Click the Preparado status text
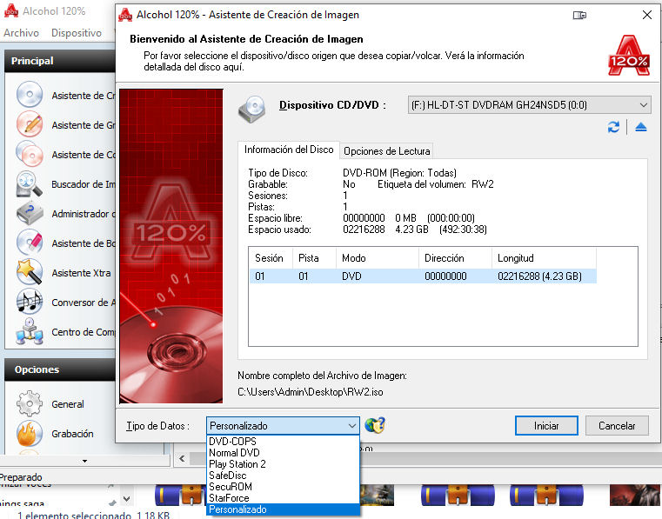This screenshot has width=662, height=519. 21,477
